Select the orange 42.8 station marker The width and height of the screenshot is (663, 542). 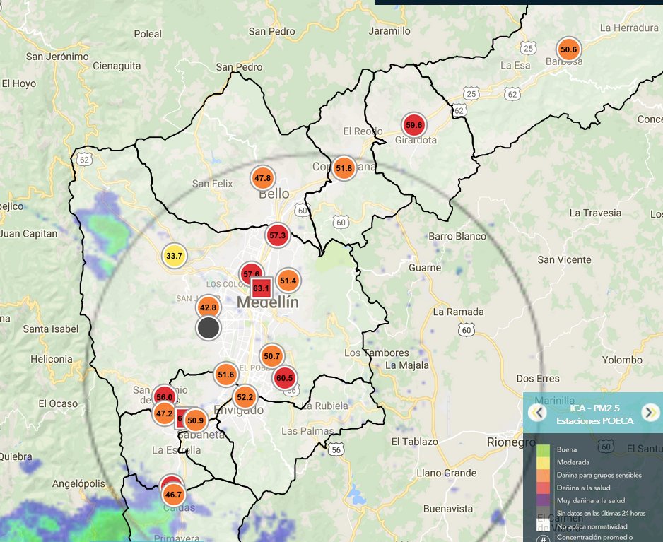click(x=208, y=307)
